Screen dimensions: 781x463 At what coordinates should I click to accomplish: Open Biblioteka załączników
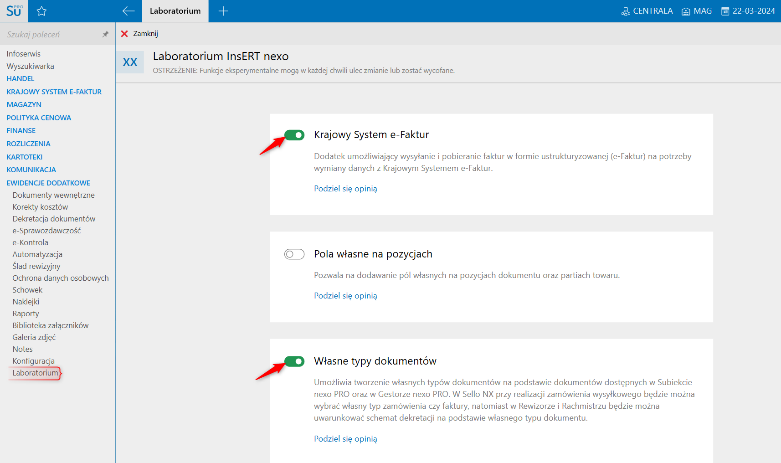point(51,325)
